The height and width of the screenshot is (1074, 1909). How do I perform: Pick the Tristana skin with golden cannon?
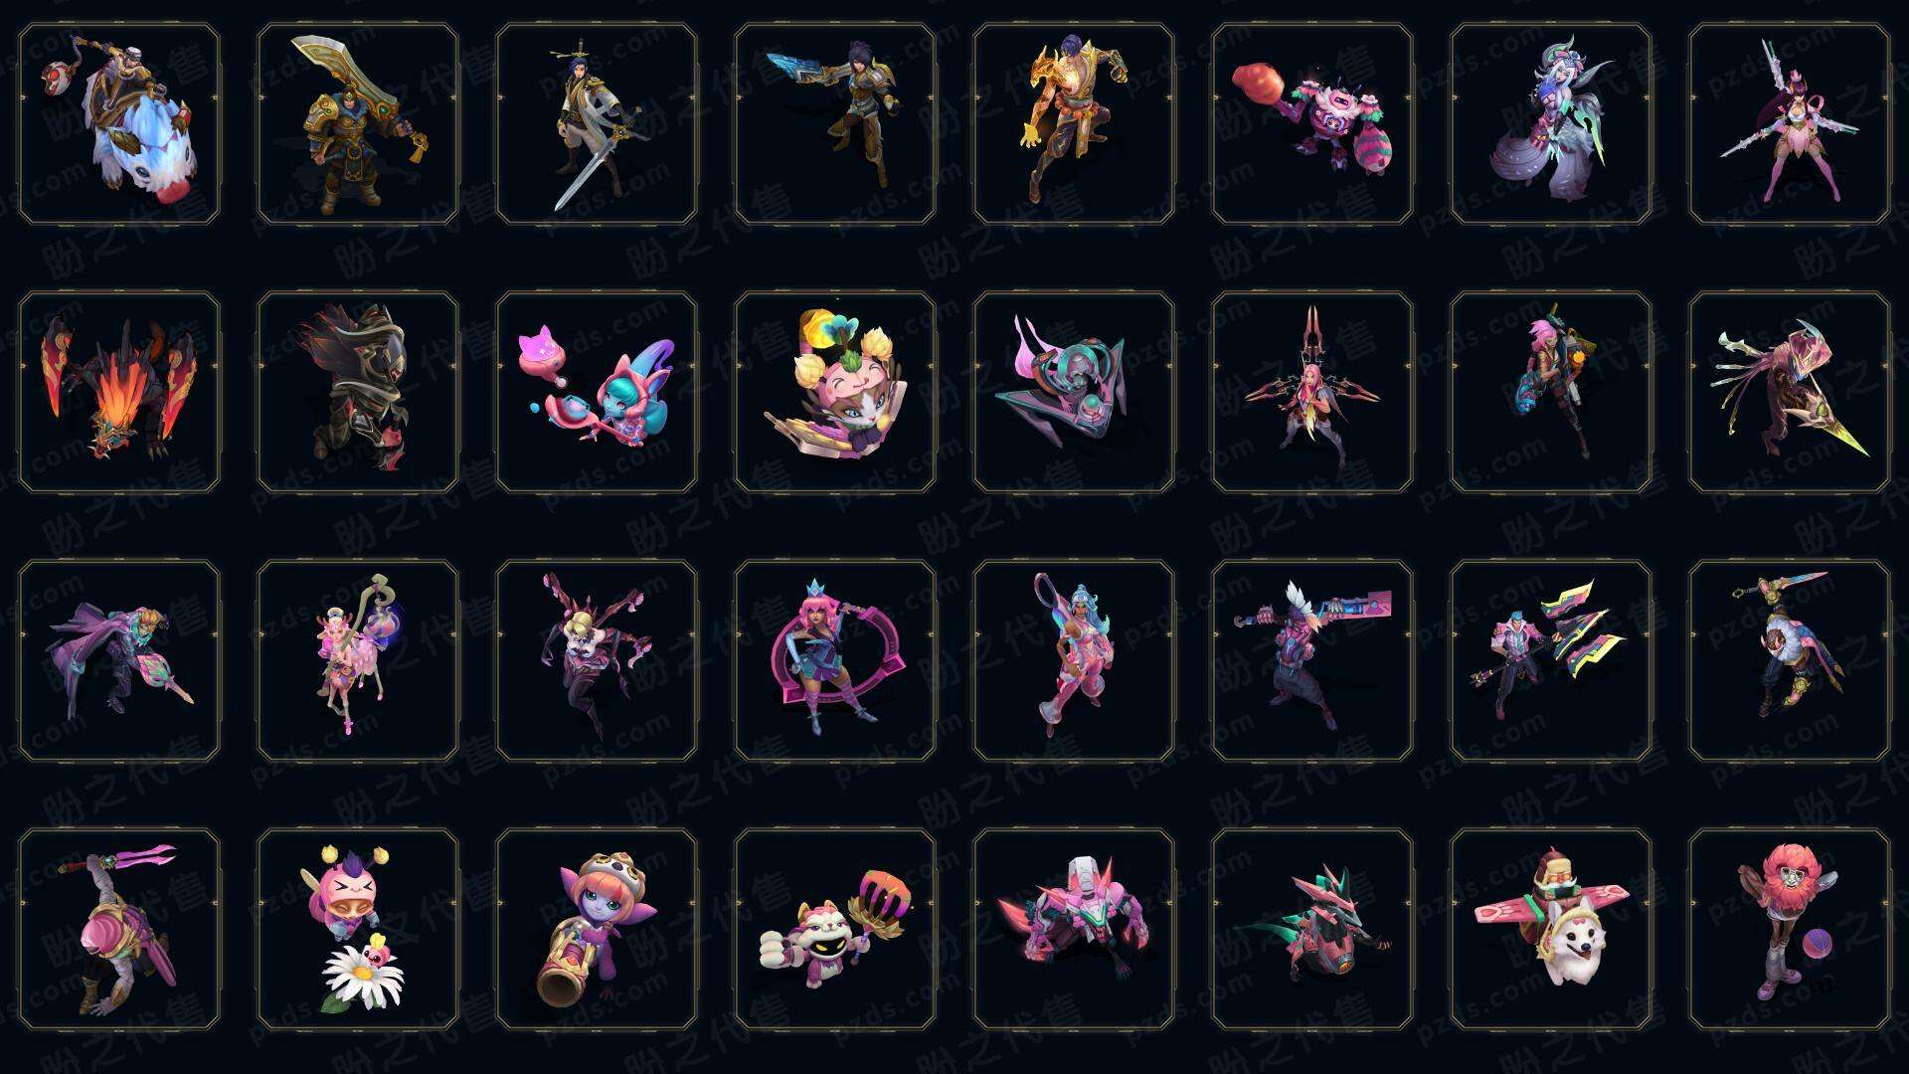tap(597, 929)
